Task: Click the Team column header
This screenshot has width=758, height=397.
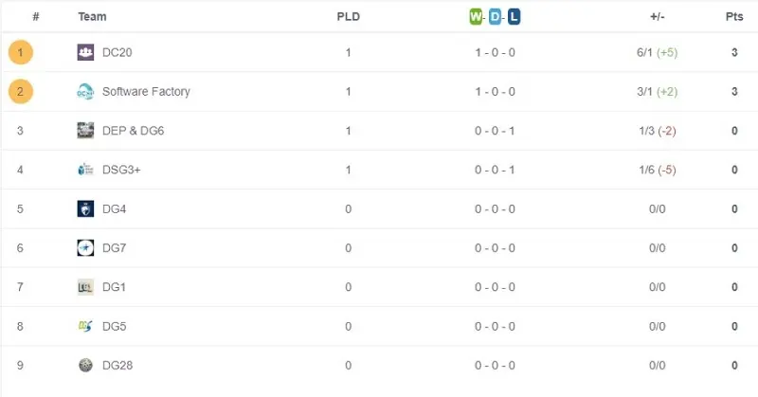Action: click(x=92, y=16)
